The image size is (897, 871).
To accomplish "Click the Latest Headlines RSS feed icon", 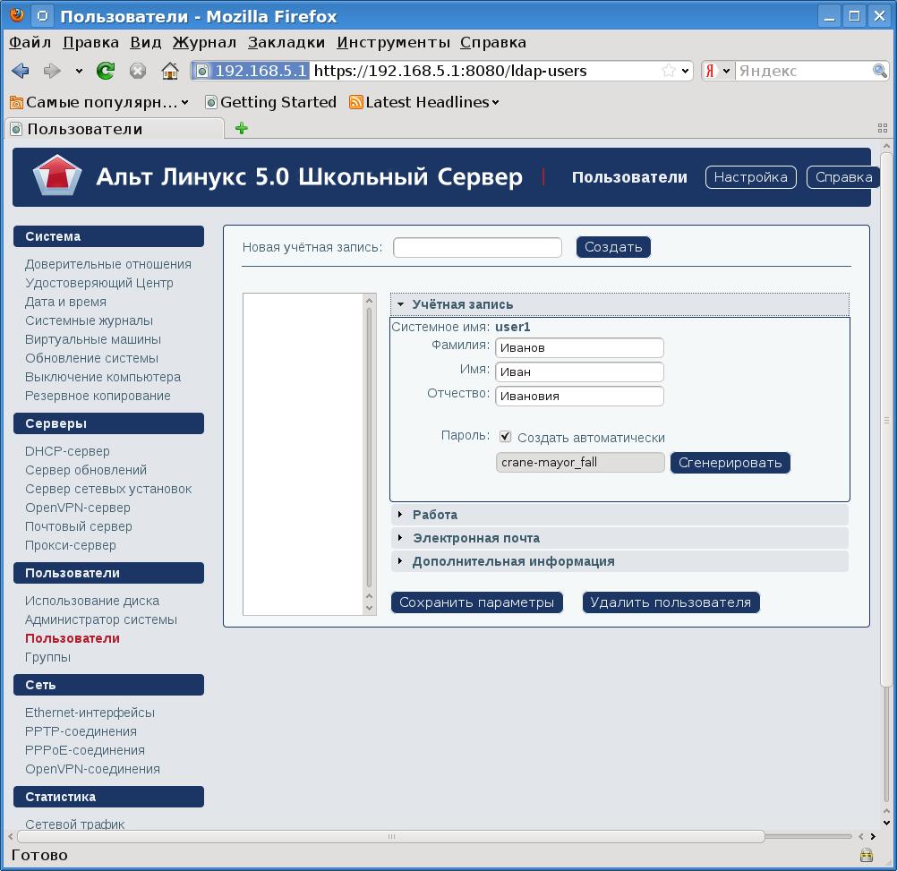I will [356, 102].
